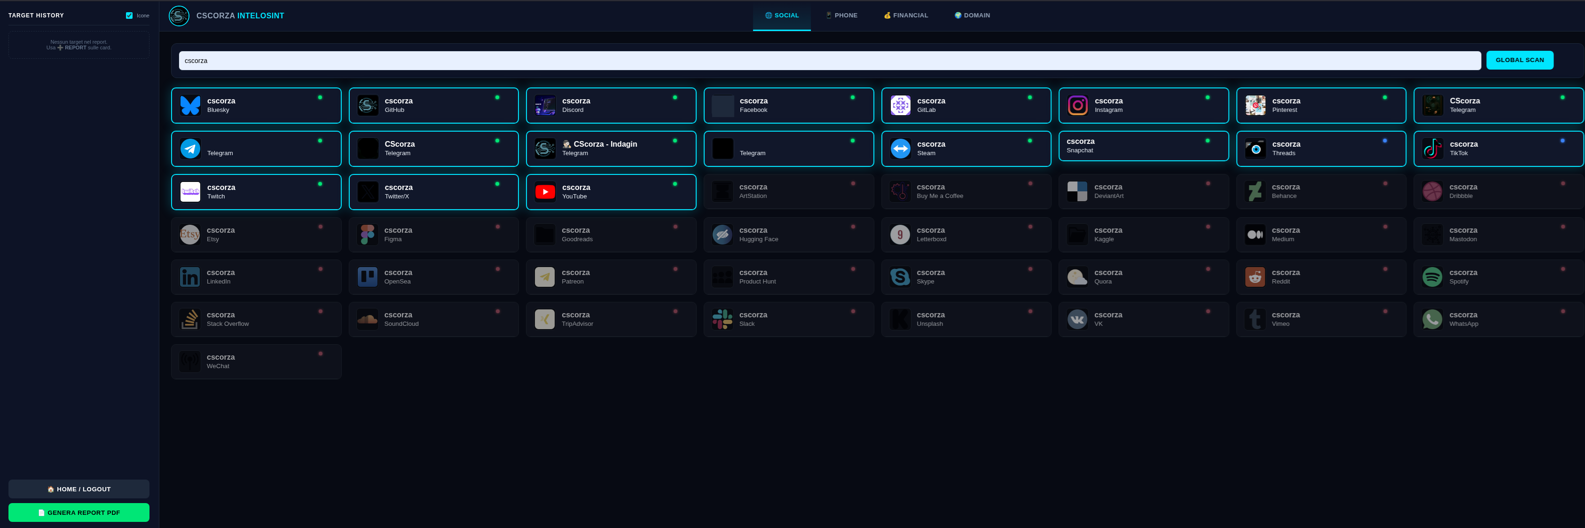Click the Instagram camera icon
Screen dimensions: 1585x528
pos(1077,105)
